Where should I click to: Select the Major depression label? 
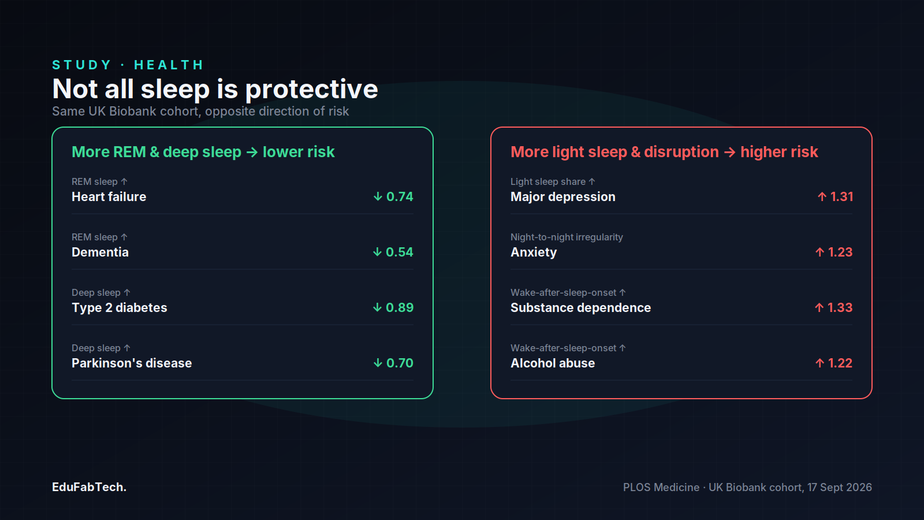click(563, 196)
